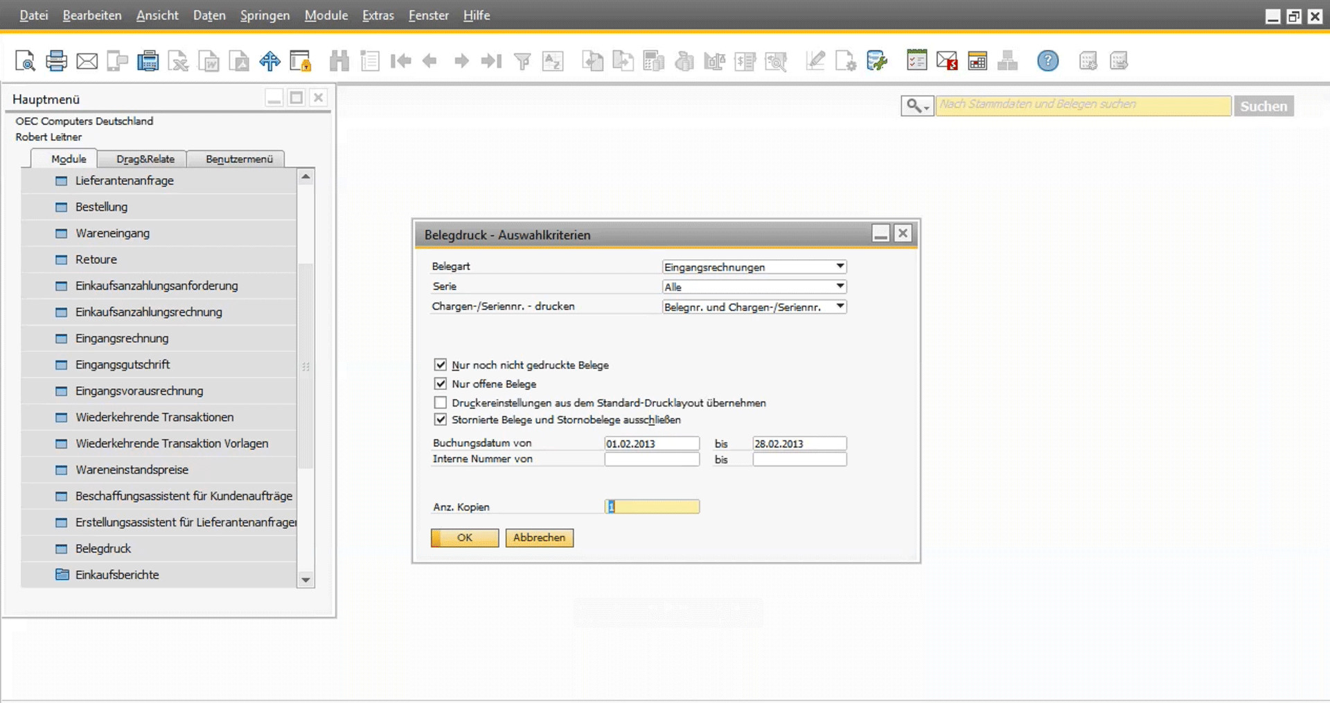Click the Export to Excel icon
The width and height of the screenshot is (1330, 703).
178,61
